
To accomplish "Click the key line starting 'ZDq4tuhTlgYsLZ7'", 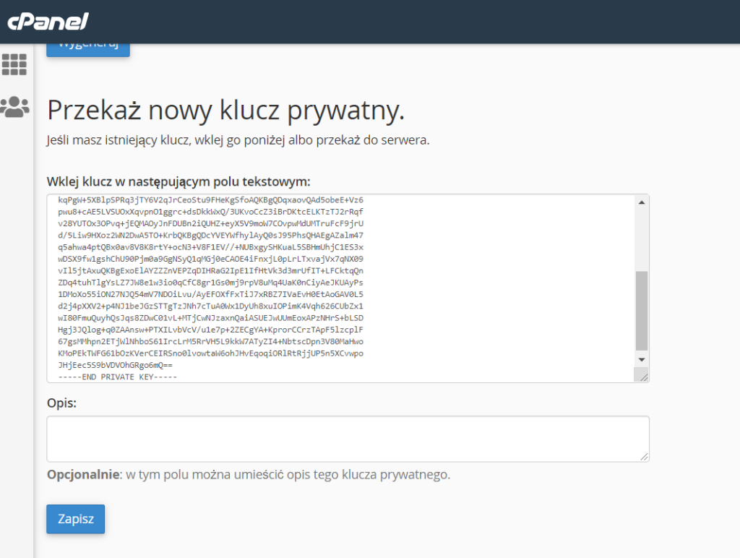I will click(210, 283).
